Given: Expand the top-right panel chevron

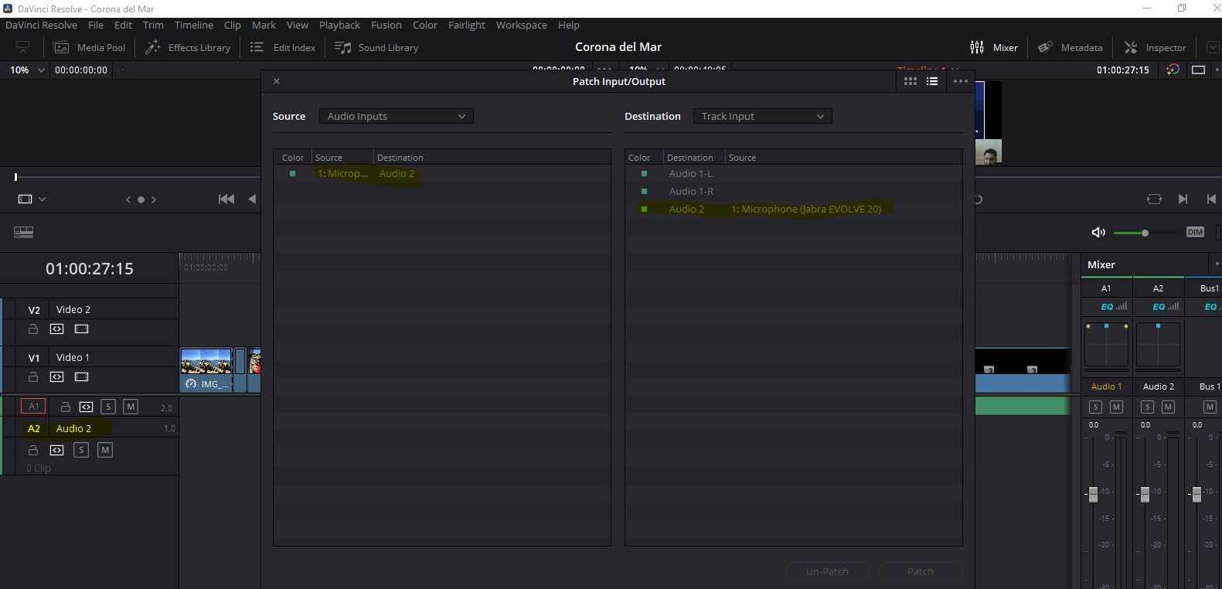Looking at the screenshot, I should [1212, 47].
